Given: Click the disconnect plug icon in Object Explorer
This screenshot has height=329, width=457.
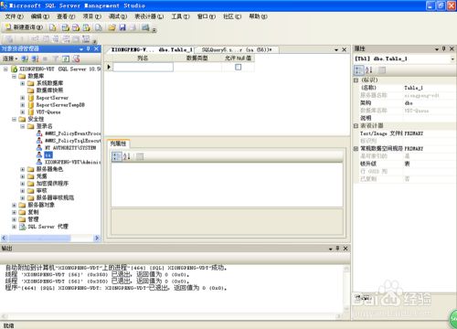Looking at the screenshot, I should [x=35, y=58].
